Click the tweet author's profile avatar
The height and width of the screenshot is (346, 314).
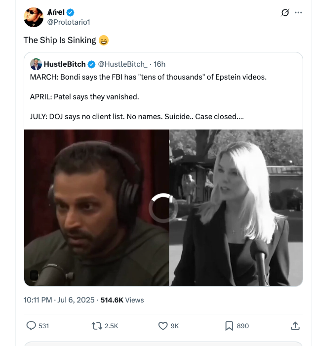34,17
